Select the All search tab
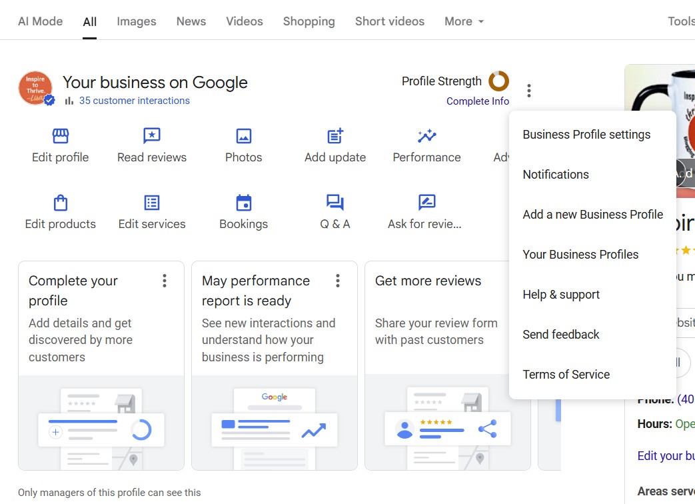This screenshot has height=504, width=695. coord(89,22)
